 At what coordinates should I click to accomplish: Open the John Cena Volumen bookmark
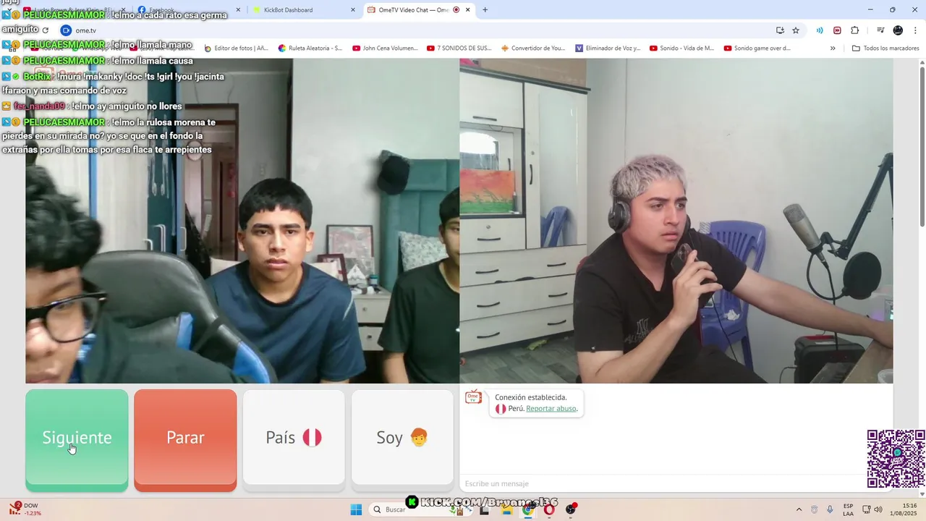(385, 48)
